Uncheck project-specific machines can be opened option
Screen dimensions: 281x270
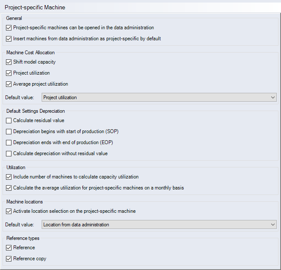(x=9, y=28)
